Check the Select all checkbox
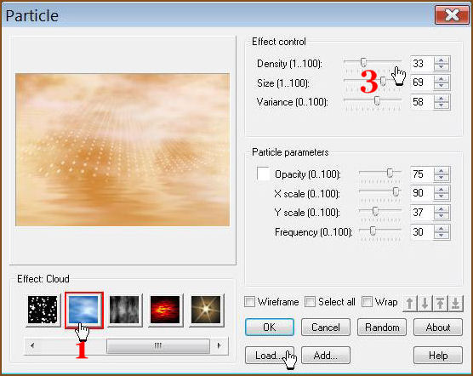Screen dimensions: 473x376 point(310,301)
